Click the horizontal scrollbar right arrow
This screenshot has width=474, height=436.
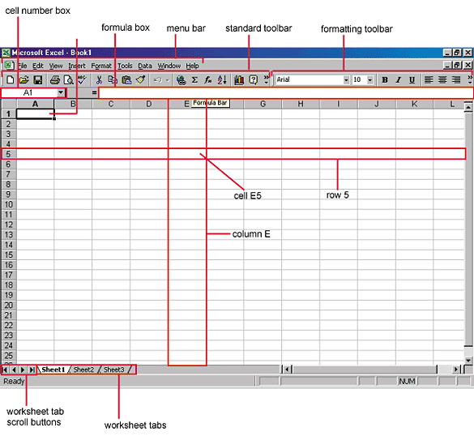click(456, 370)
